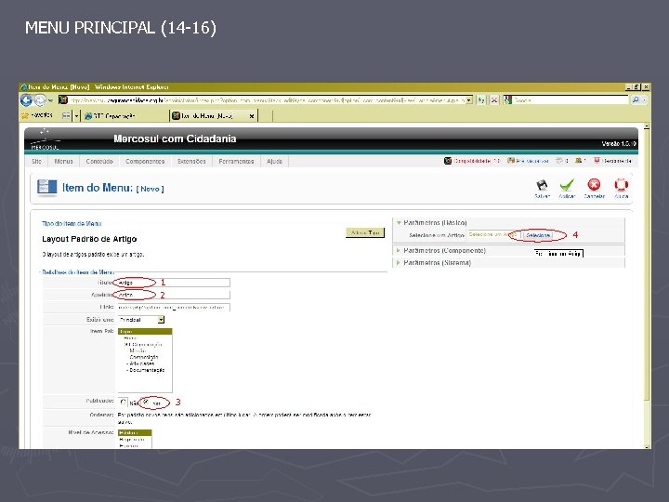The height and width of the screenshot is (502, 669).
Task: Click the red Cancelar icon
Action: (594, 185)
